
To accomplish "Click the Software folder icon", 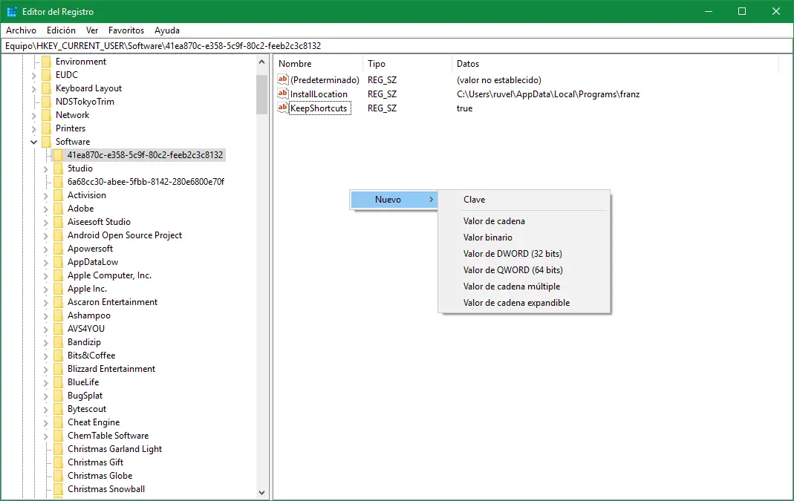I will click(x=47, y=142).
